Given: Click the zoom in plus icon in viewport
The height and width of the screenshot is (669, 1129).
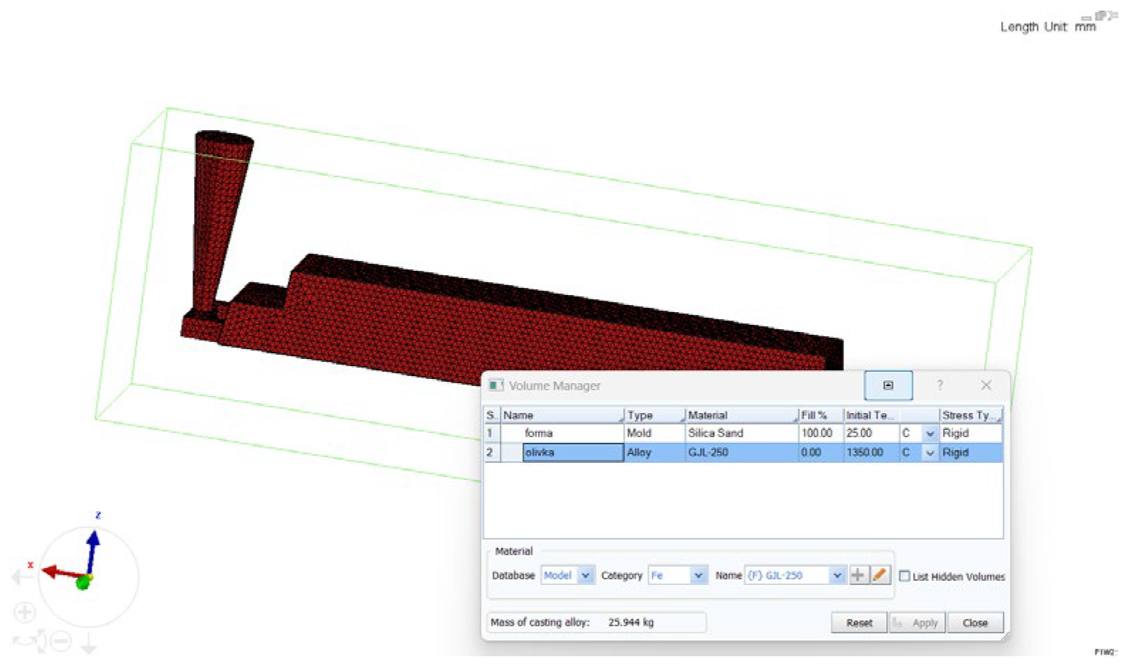Looking at the screenshot, I should click(25, 612).
